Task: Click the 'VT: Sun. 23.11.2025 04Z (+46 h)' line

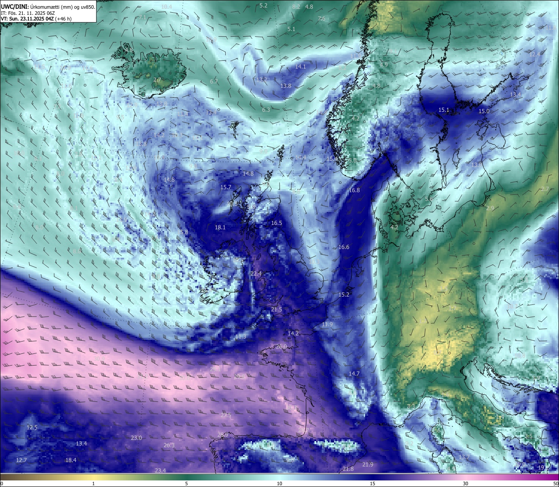Action: [x=36, y=19]
